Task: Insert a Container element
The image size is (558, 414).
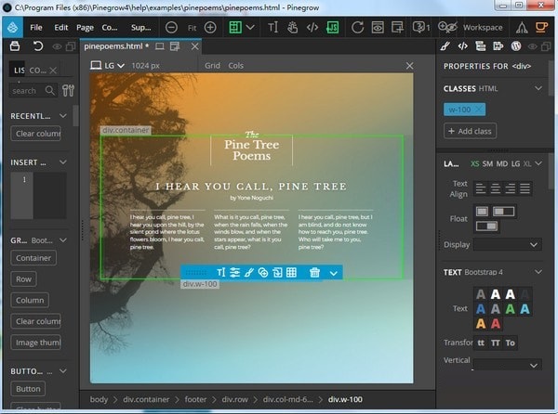Action: (x=33, y=258)
